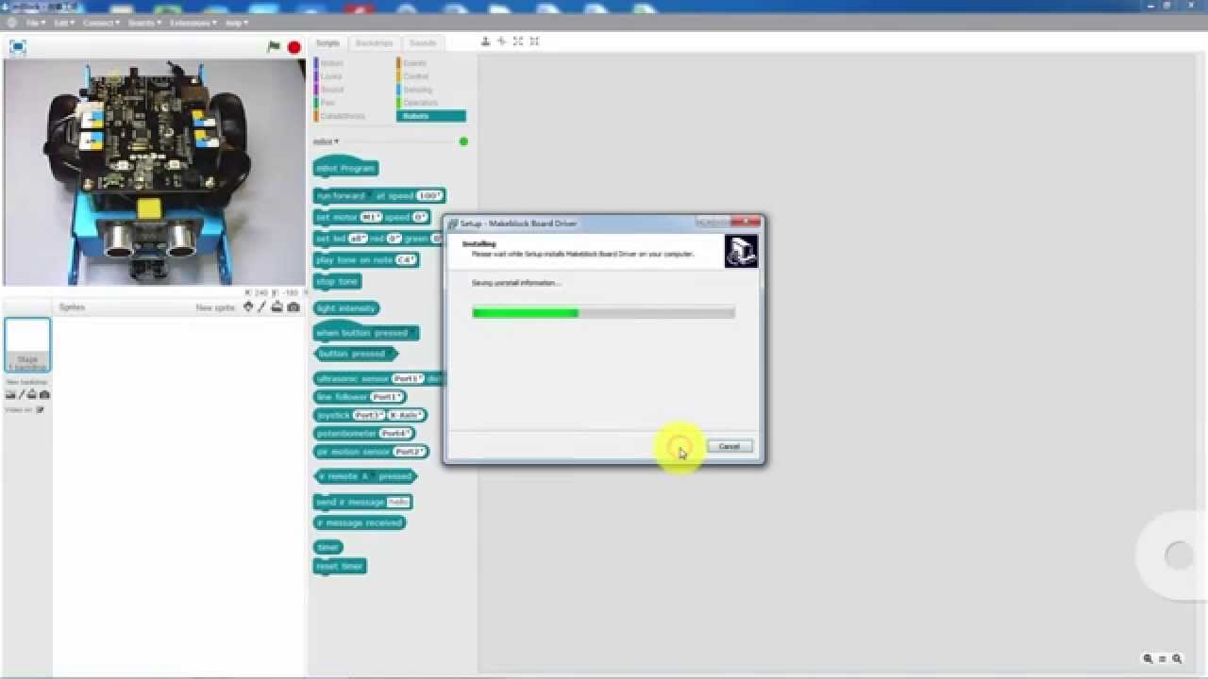Reset zoom in the scripts area

(x=1163, y=659)
